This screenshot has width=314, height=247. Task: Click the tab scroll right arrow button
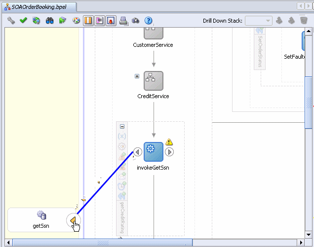[308, 6]
